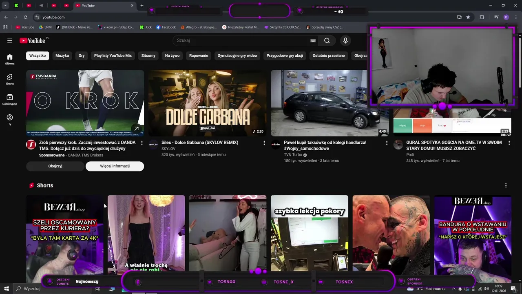Click the magnifier search button
The image size is (522, 294).
click(327, 40)
